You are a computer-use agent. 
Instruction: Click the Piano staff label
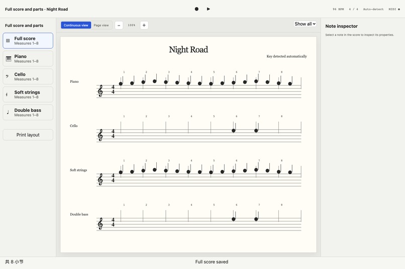74,82
